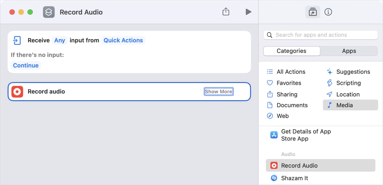Switch to the Apps tab
This screenshot has height=185, width=383.
tap(349, 51)
